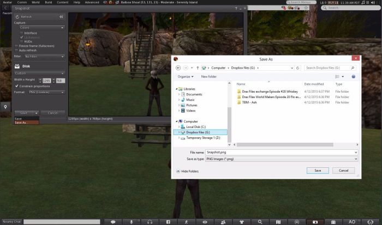Click the BUY L$ button
This screenshot has height=225, width=382.
pyautogui.click(x=333, y=2)
